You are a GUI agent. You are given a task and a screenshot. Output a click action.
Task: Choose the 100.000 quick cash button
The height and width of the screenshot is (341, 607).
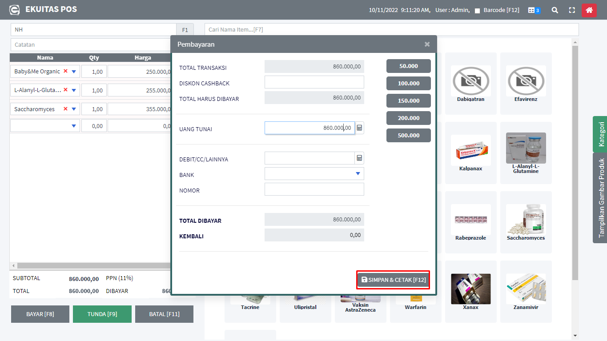(408, 84)
